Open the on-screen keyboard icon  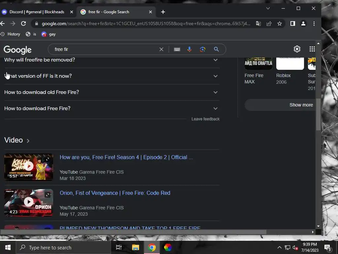coord(177,50)
